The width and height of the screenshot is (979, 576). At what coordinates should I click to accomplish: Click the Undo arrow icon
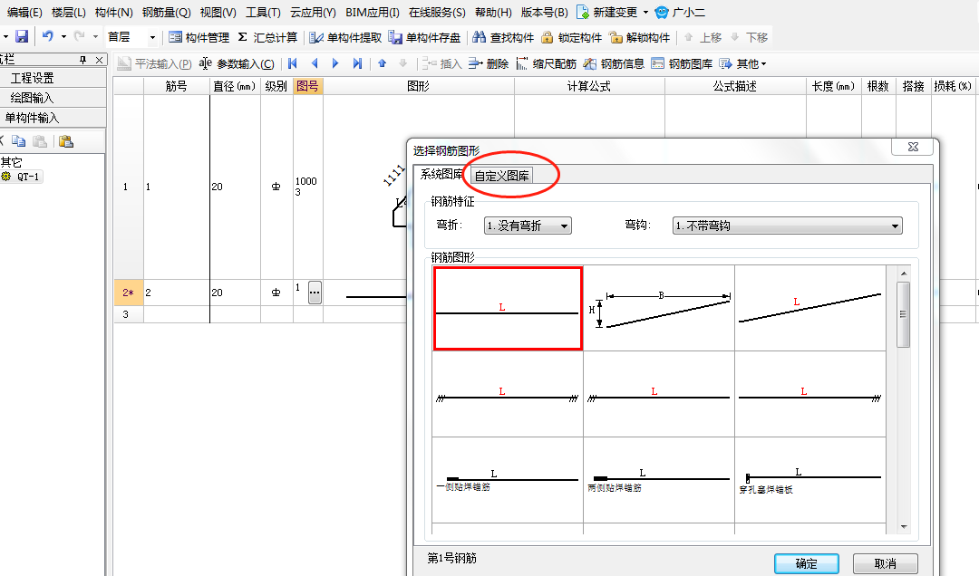[x=48, y=37]
